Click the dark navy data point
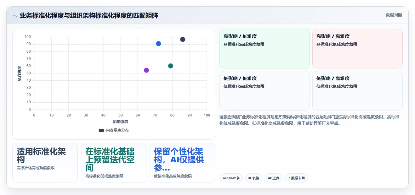This screenshot has width=415, height=195. pyautogui.click(x=183, y=39)
